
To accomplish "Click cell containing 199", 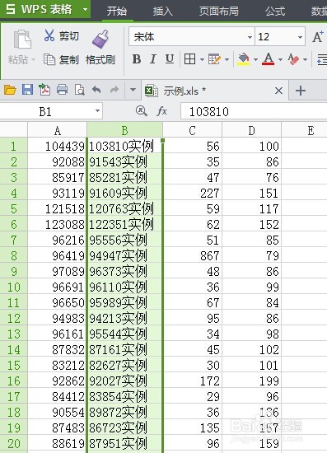I will (x=251, y=381).
